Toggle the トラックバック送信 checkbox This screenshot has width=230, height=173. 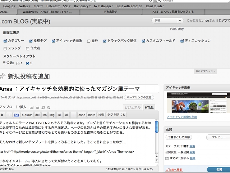click(105, 41)
